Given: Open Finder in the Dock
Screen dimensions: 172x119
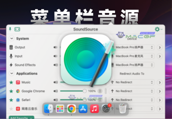Looking at the screenshot, I should click(x=48, y=109).
